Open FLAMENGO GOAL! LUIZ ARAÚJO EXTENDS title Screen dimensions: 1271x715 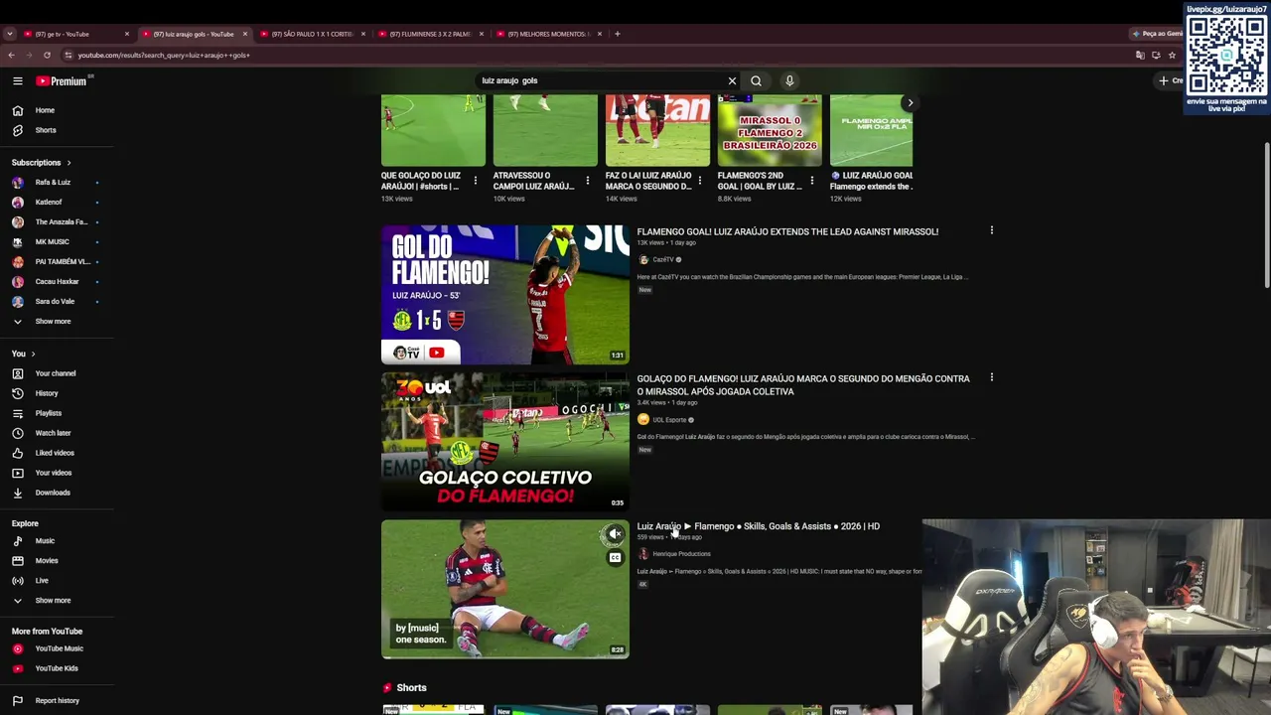[x=787, y=231]
